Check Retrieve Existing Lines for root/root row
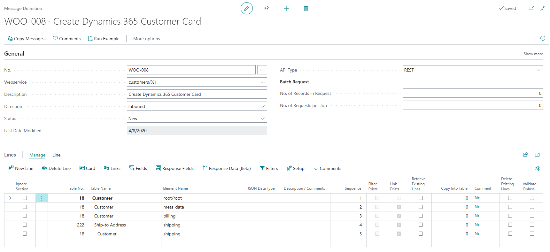Screen dimensions: 550x252 point(421,198)
